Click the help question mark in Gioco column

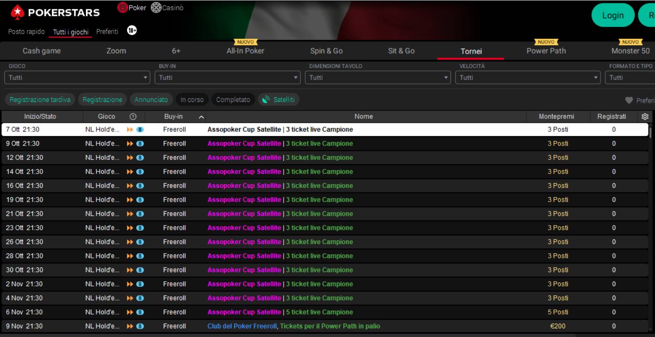pos(132,117)
